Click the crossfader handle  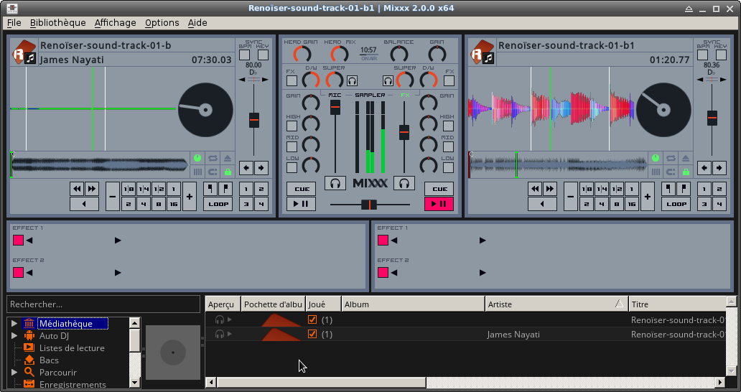click(x=369, y=205)
